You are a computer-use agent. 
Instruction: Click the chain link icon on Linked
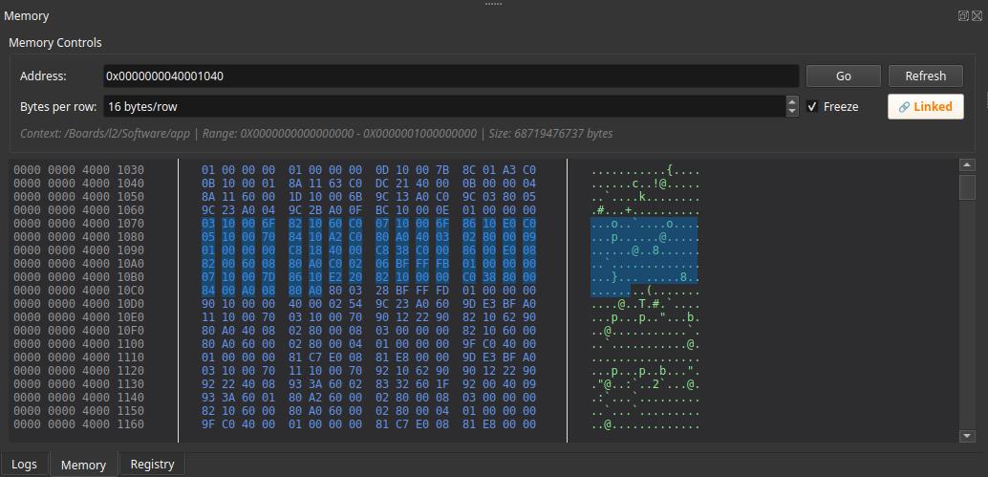904,107
